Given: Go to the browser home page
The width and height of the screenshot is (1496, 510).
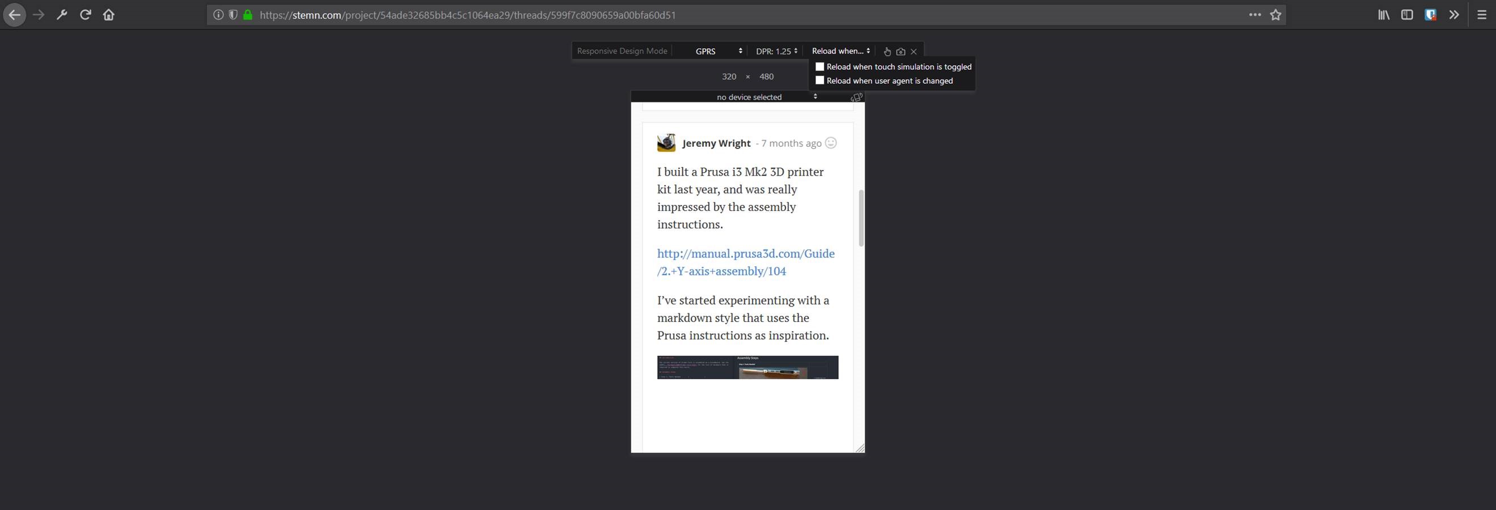Looking at the screenshot, I should [108, 15].
